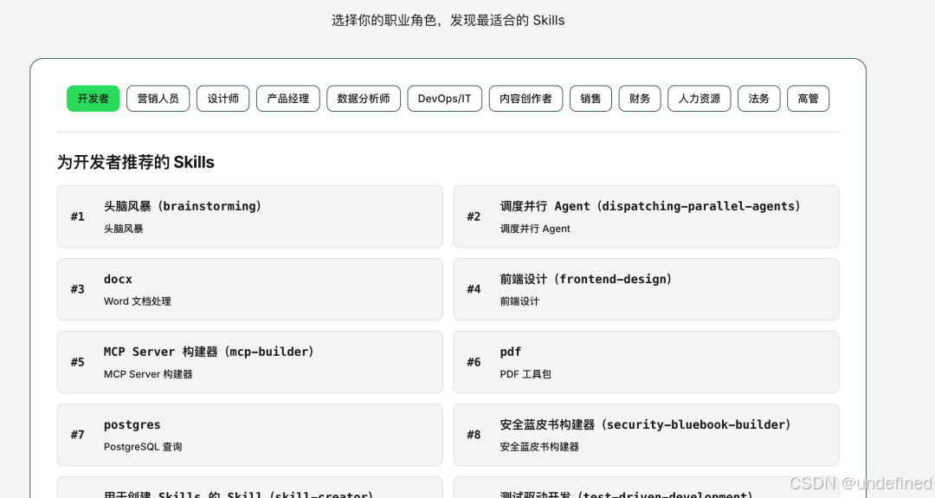
Task: Open the 产品经理 role tab
Action: [x=288, y=99]
